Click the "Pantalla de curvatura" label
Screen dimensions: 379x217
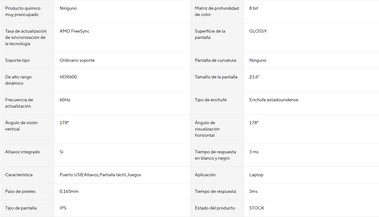coord(215,61)
